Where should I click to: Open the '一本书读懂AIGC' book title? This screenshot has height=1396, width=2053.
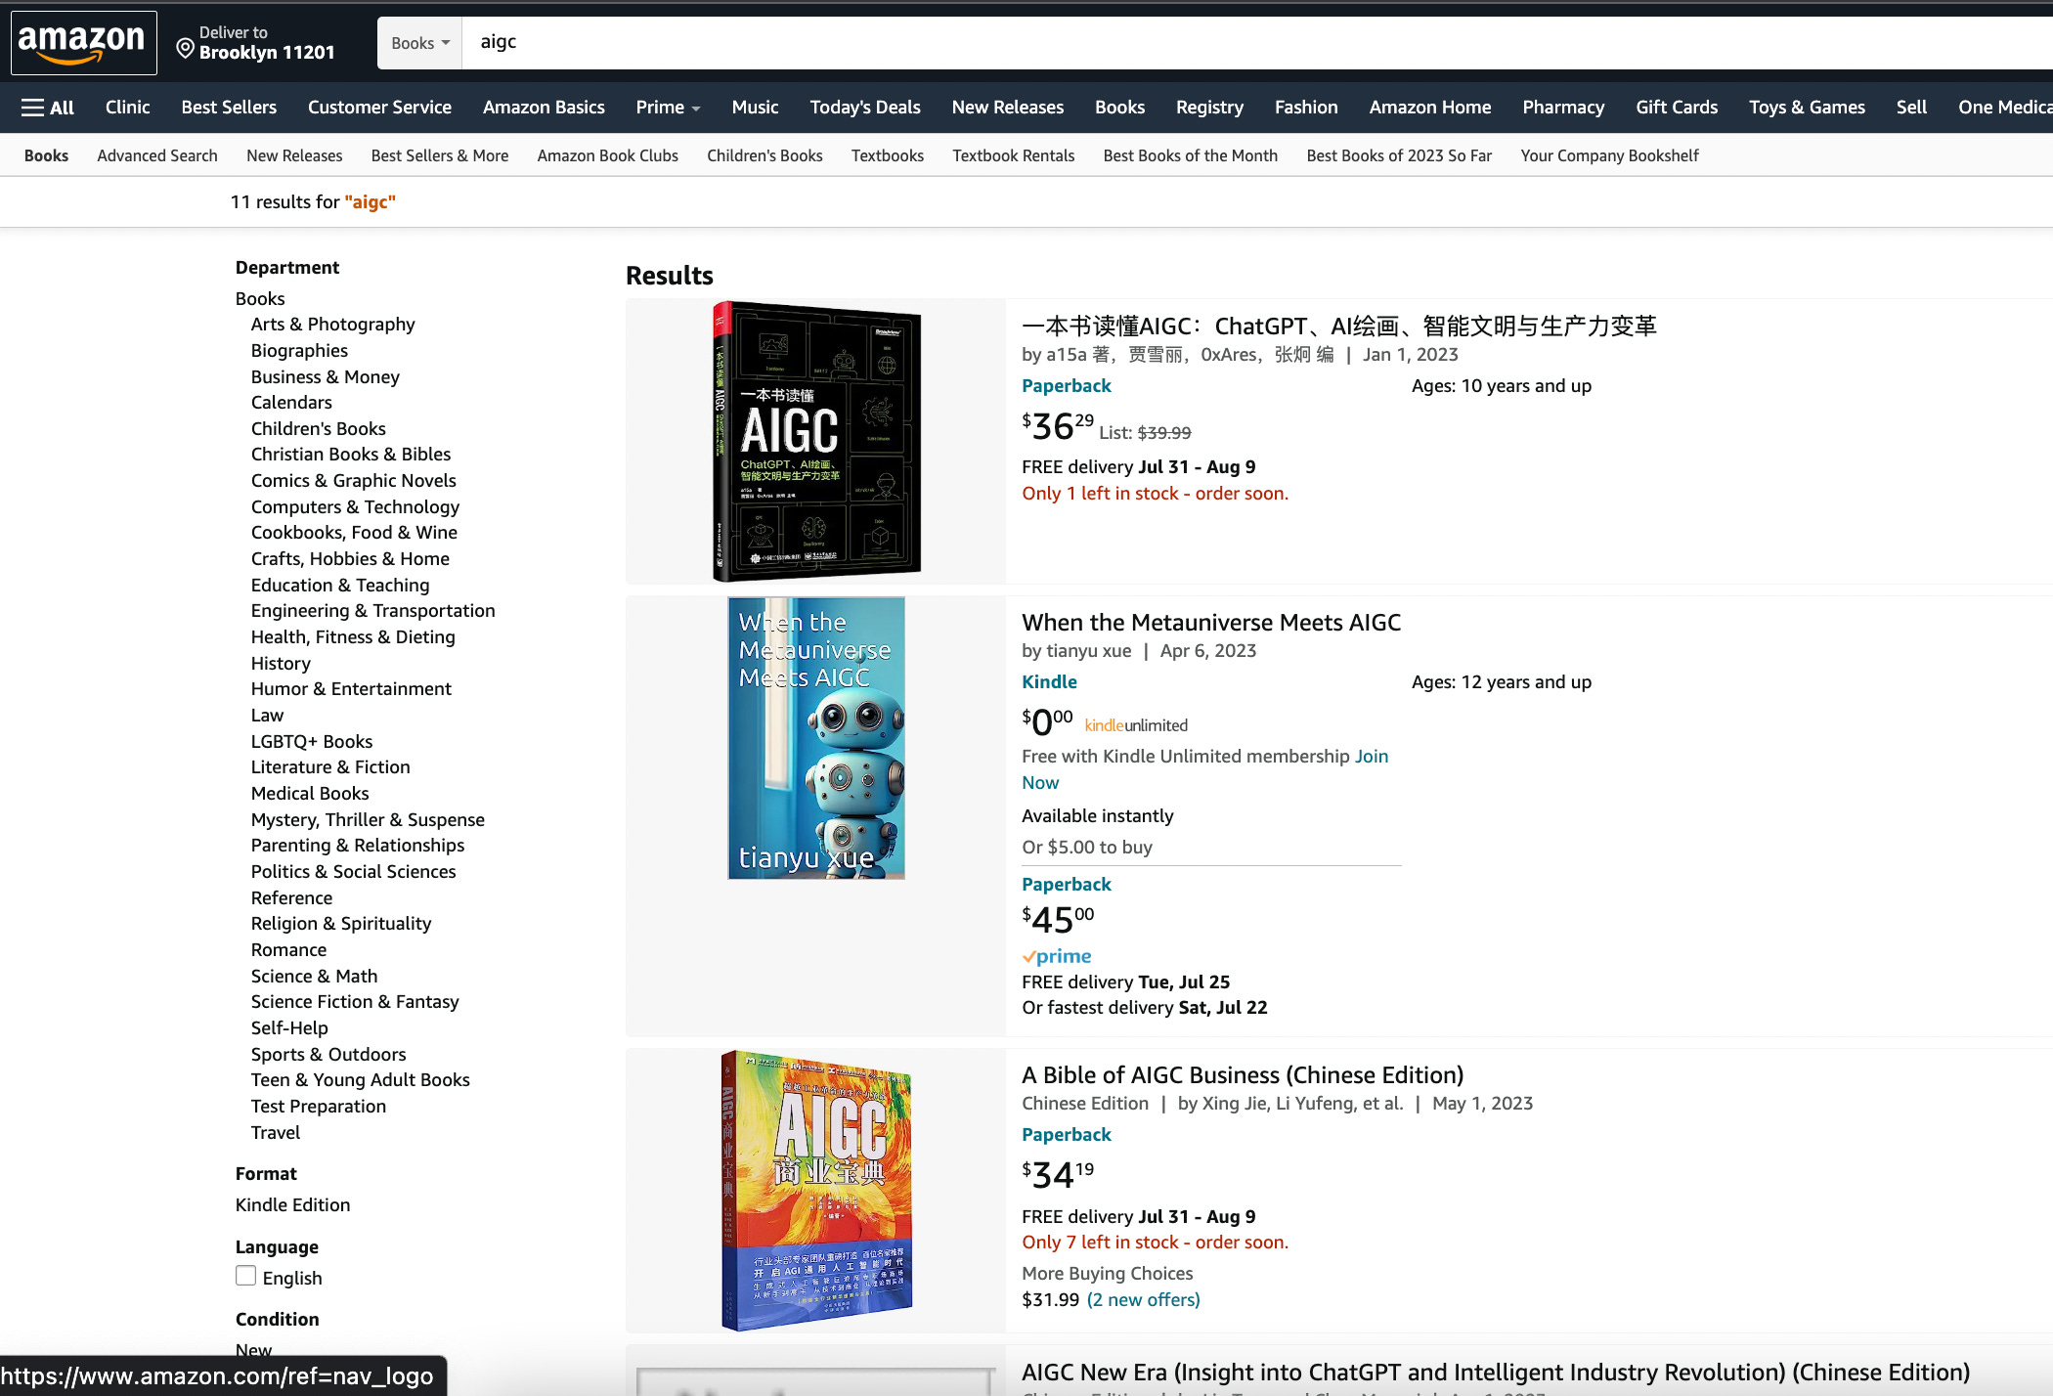1339,326
